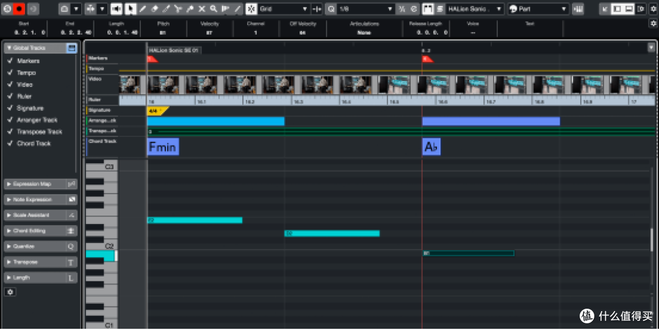Click the Edit Active Part Only icon
The width and height of the screenshot is (659, 330).
click(x=439, y=9)
